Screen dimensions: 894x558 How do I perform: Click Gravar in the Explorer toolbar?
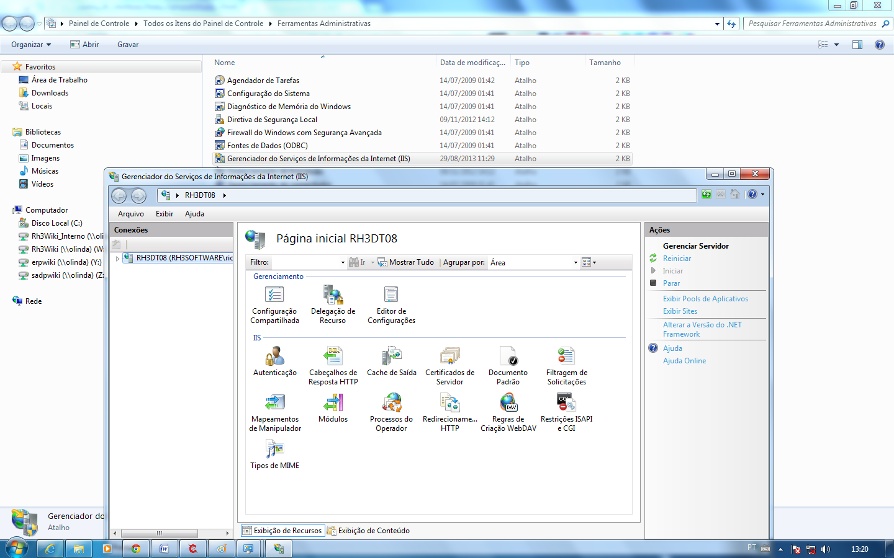(128, 45)
